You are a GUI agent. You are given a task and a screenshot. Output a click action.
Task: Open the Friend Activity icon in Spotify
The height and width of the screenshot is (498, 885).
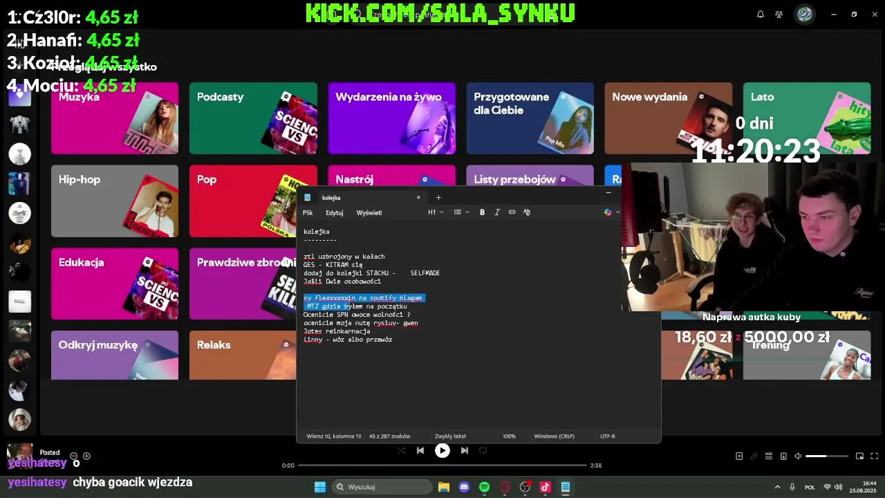[779, 15]
